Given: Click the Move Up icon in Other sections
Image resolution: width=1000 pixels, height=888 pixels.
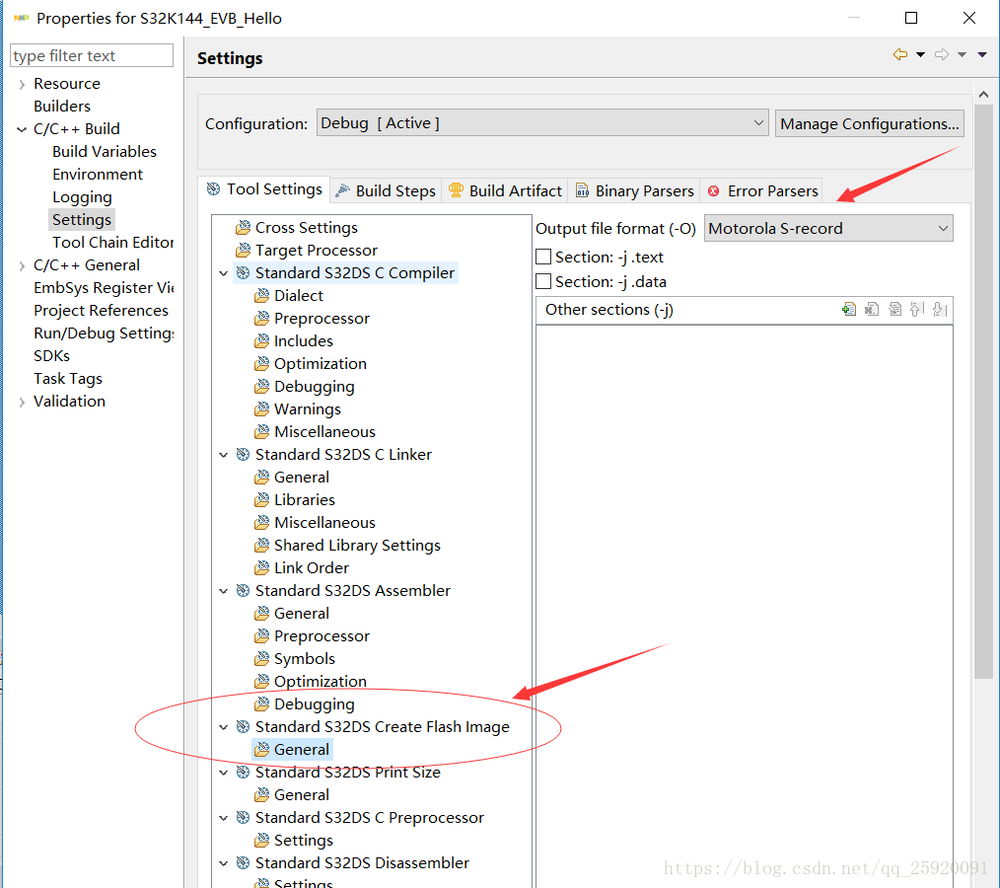Looking at the screenshot, I should coord(917,310).
